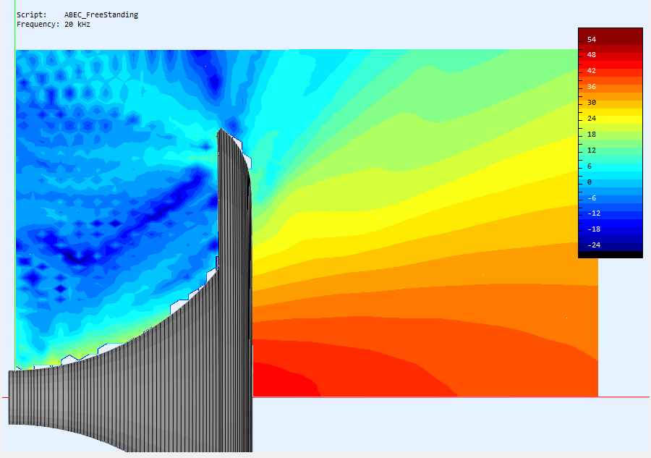
Task: Click the 12 green legend level
Action: click(592, 150)
